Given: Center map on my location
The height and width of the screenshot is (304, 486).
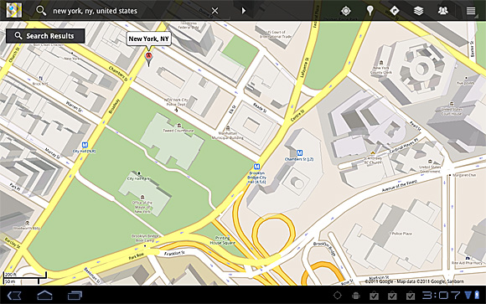Looking at the screenshot, I should 346,11.
